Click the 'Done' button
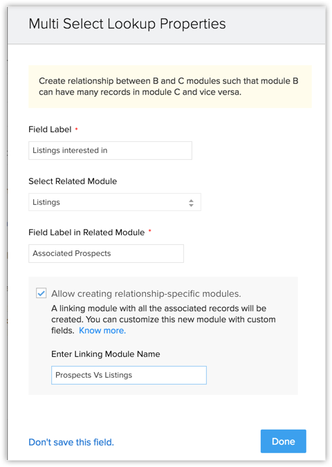 point(283,441)
